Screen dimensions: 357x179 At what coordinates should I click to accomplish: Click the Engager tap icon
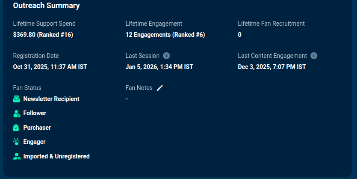point(16,142)
